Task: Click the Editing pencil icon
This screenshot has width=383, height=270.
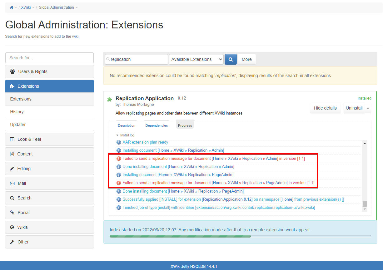Action: pyautogui.click(x=12, y=169)
